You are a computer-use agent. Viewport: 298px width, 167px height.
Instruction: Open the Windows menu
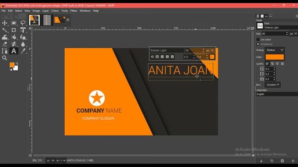pos(85,11)
